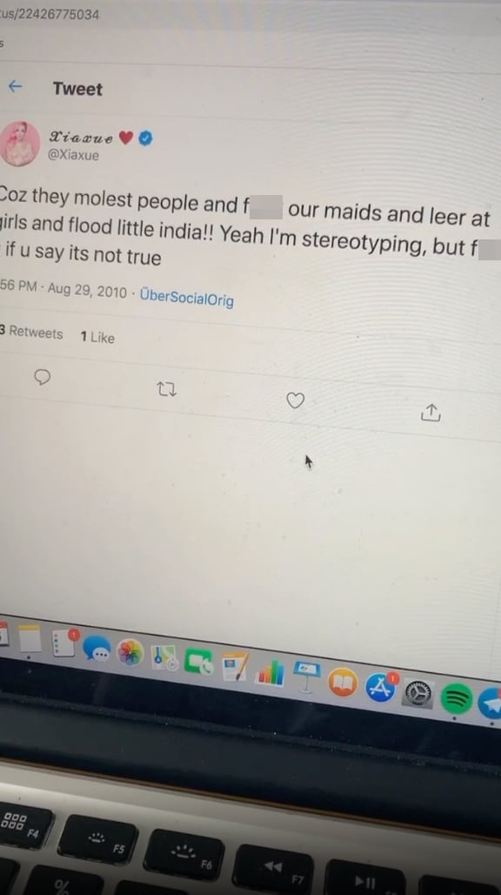View who liked via 1 Like

(97, 337)
